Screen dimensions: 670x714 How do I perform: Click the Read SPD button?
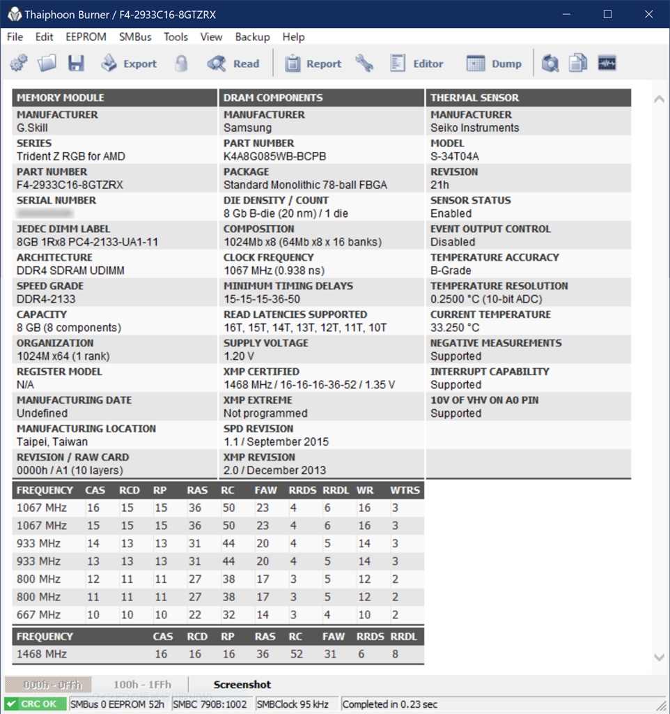tap(233, 63)
